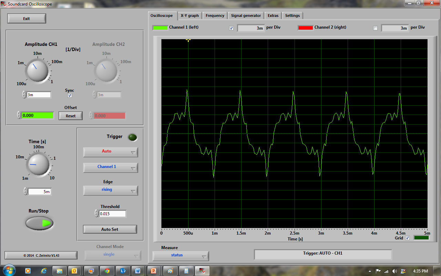The height and width of the screenshot is (276, 441).
Task: Click the Soundcard Oscilloscope taskbar icon
Action: [x=202, y=271]
